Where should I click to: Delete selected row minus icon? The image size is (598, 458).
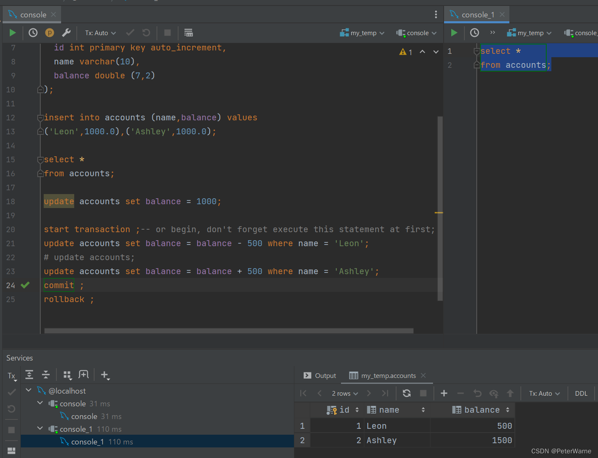[461, 393]
